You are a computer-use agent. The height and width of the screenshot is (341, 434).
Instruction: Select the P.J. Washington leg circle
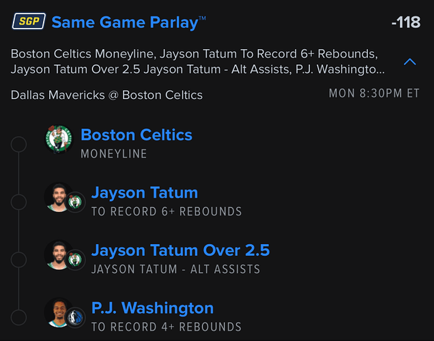pyautogui.click(x=19, y=318)
